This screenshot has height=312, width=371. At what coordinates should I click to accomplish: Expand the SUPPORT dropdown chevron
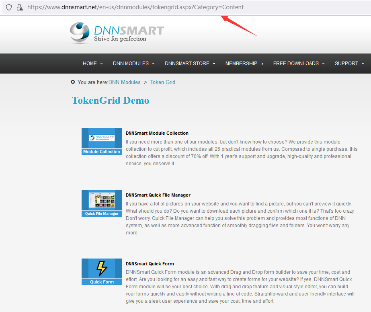pos(363,64)
